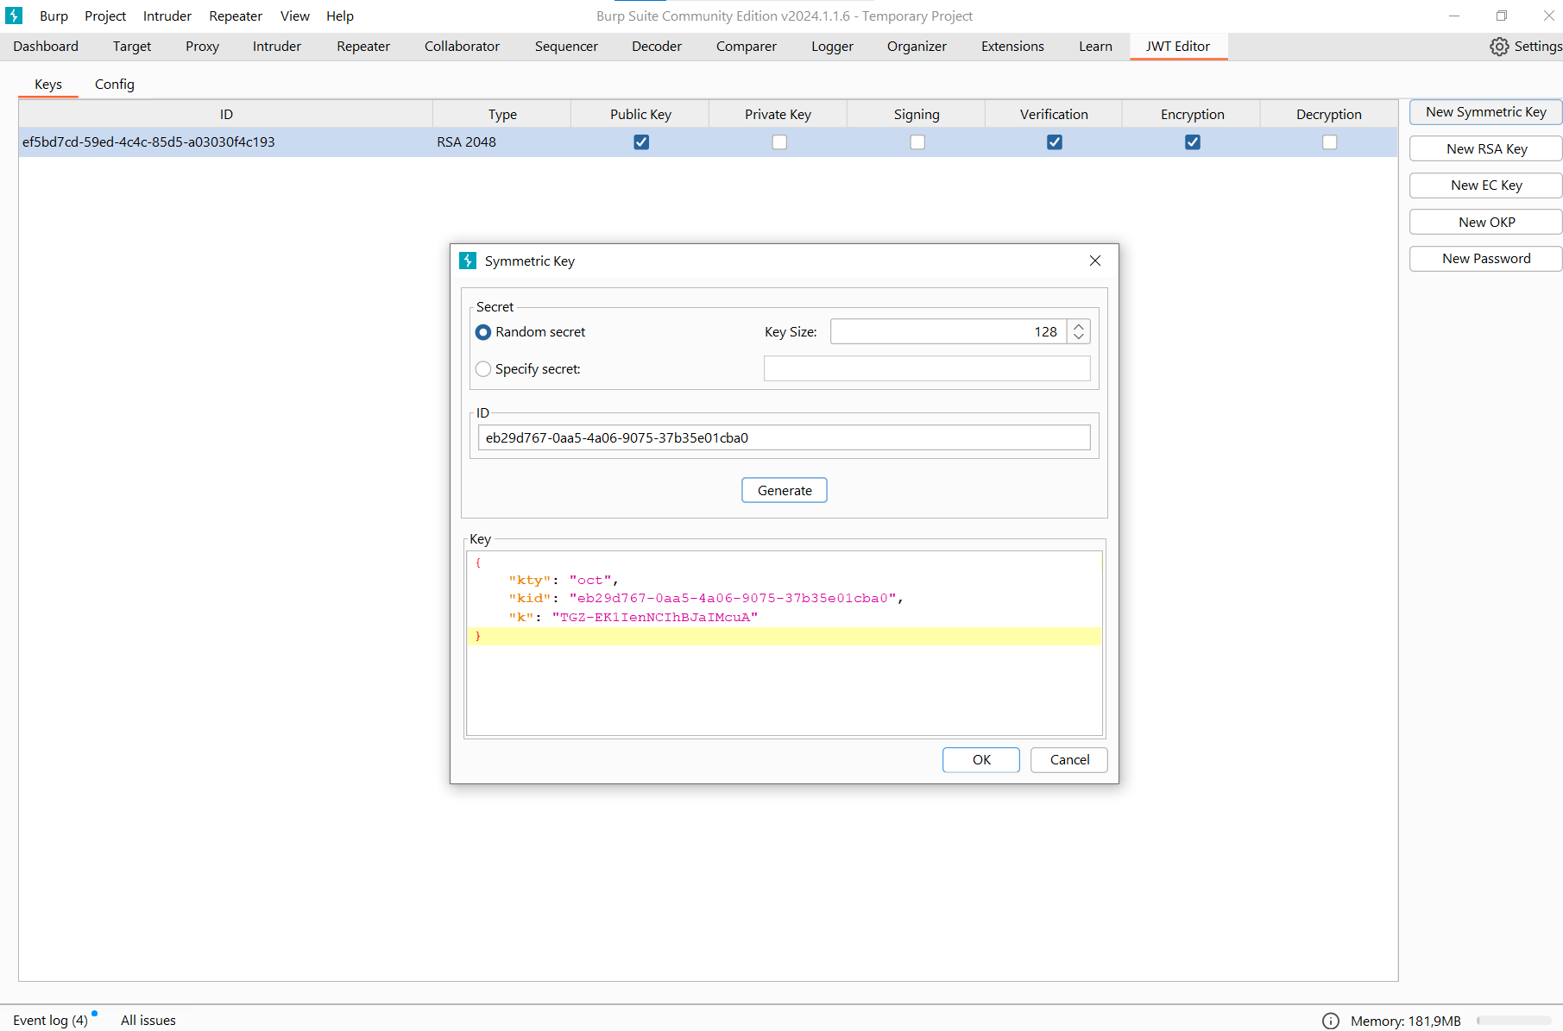1563x1031 pixels.
Task: Select the Specify secret radio button
Action: [x=483, y=369]
